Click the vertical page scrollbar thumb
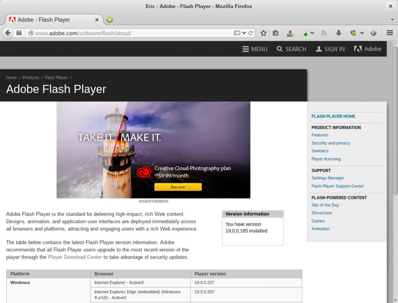This screenshot has height=303, width=398. pos(395,120)
